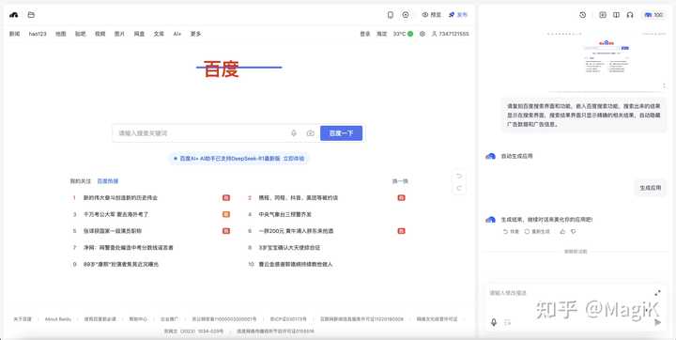
Task: Select the 我的关注 tab
Action: pyautogui.click(x=81, y=181)
